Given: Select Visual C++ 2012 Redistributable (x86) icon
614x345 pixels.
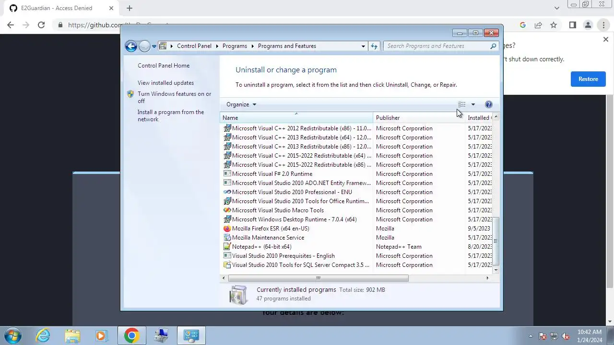Looking at the screenshot, I should coord(227,128).
